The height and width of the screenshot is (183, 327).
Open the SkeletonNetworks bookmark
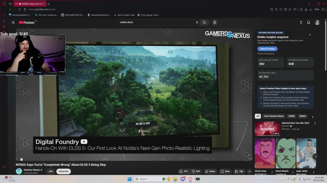99,15
